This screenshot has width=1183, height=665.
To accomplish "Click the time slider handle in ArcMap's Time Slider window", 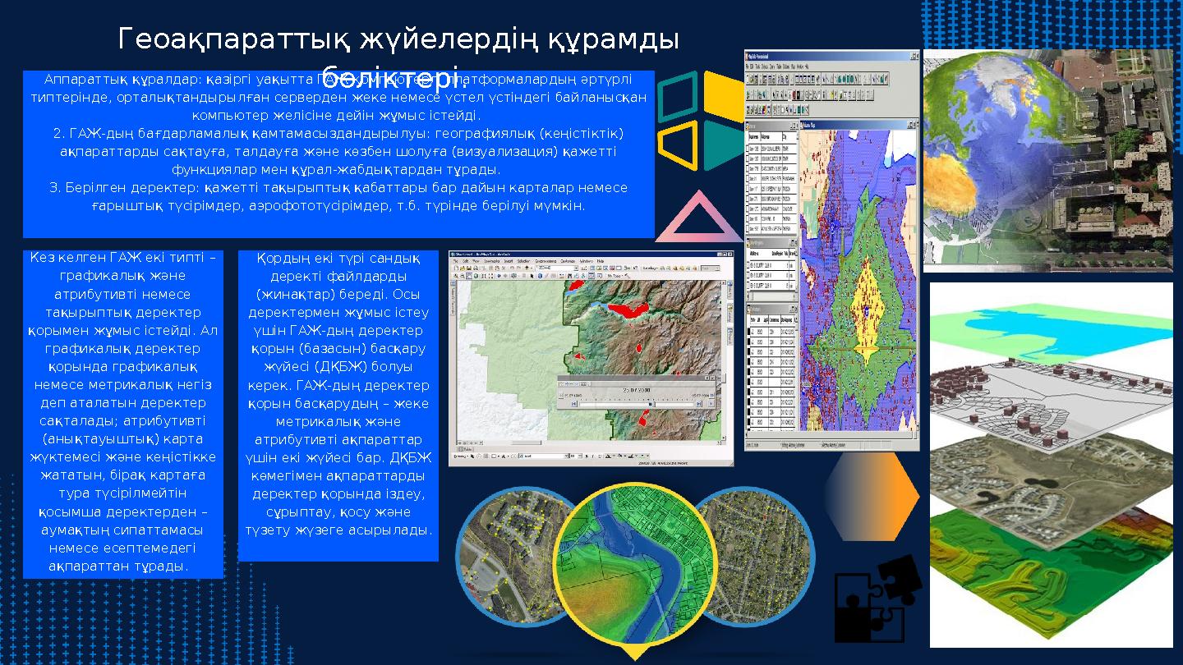I will (651, 404).
